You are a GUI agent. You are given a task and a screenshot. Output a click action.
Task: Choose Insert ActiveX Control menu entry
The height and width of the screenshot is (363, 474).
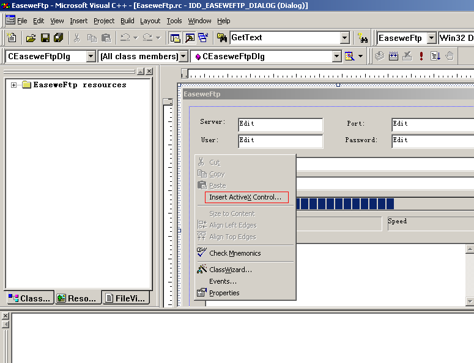click(x=245, y=197)
